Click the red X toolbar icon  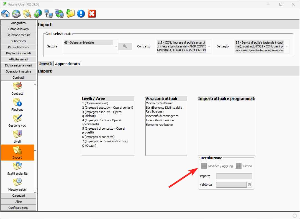point(92,14)
